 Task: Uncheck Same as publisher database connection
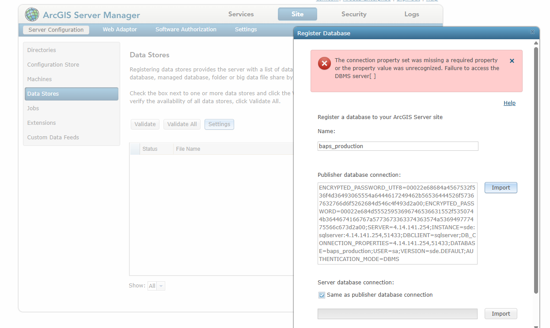pos(322,295)
